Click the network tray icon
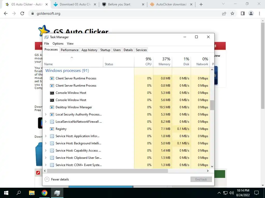Screen dimensions: 265x198 225,193
